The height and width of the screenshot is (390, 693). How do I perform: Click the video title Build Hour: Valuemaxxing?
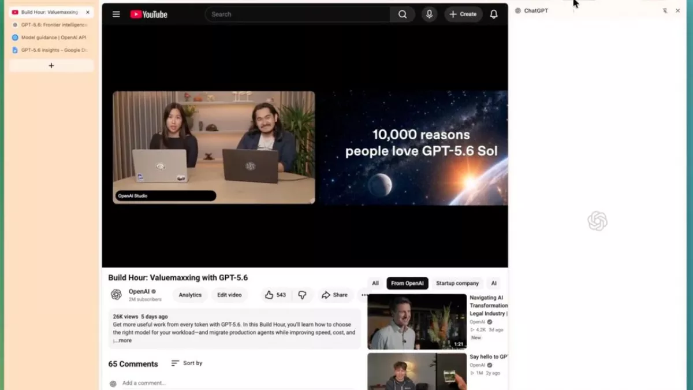pyautogui.click(x=178, y=278)
